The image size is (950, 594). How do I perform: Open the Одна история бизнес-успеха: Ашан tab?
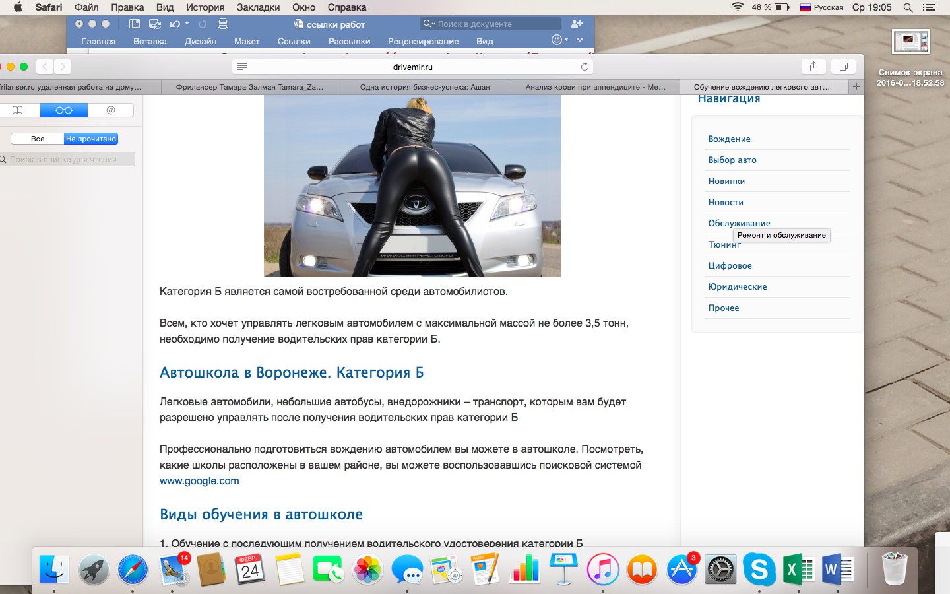[x=425, y=87]
